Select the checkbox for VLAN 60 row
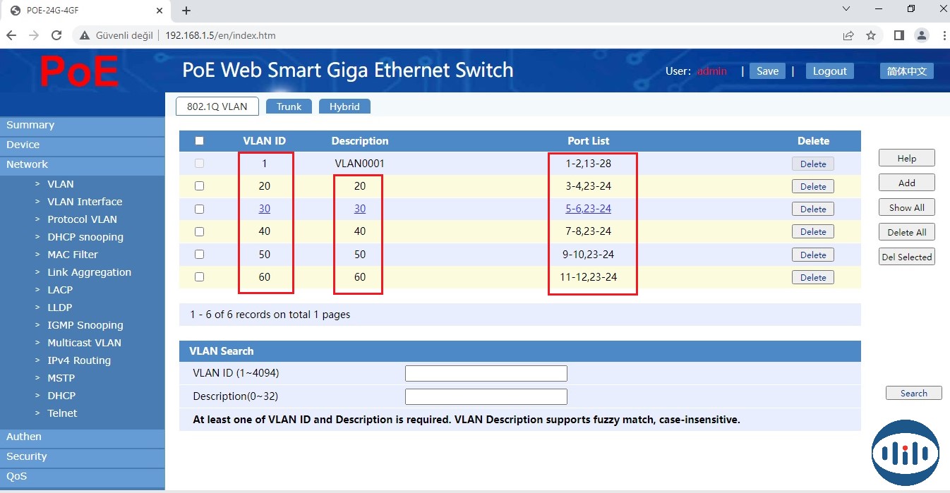 (x=199, y=277)
